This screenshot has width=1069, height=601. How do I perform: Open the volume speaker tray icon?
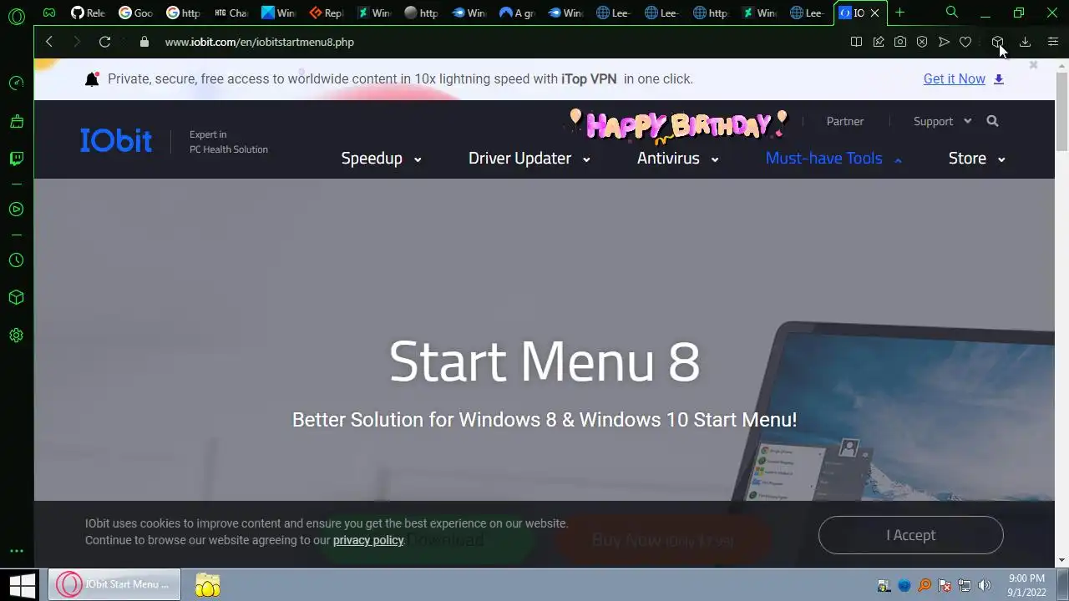(x=985, y=585)
